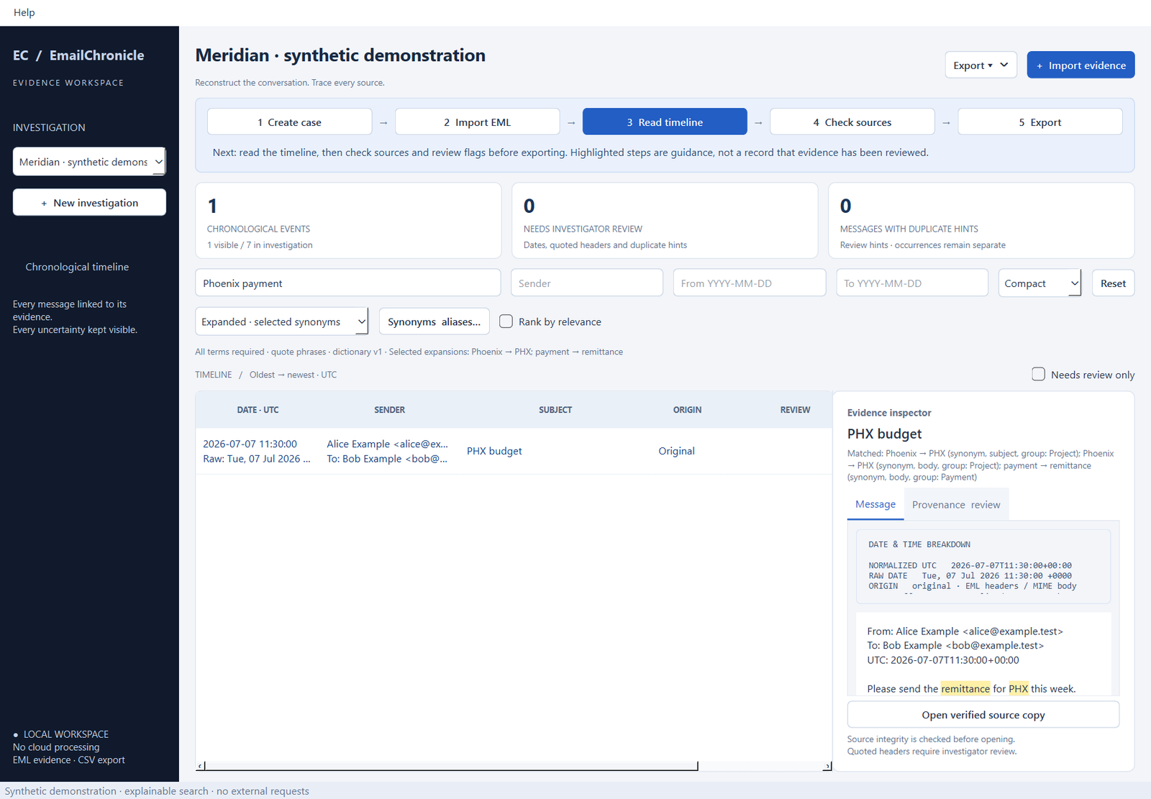Go to step 2 Import EML
This screenshot has width=1151, height=799.
(477, 122)
